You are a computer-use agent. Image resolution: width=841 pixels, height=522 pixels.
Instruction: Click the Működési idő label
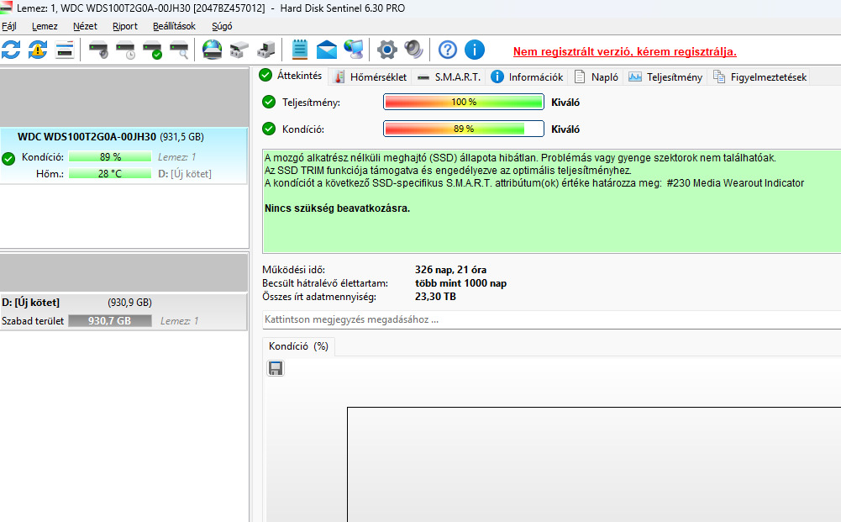293,270
